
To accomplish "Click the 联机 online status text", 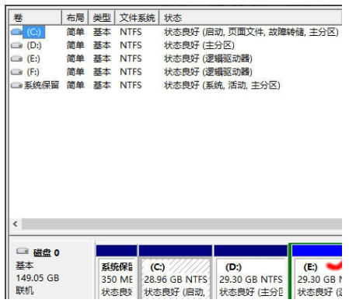I will pyautogui.click(x=24, y=291).
